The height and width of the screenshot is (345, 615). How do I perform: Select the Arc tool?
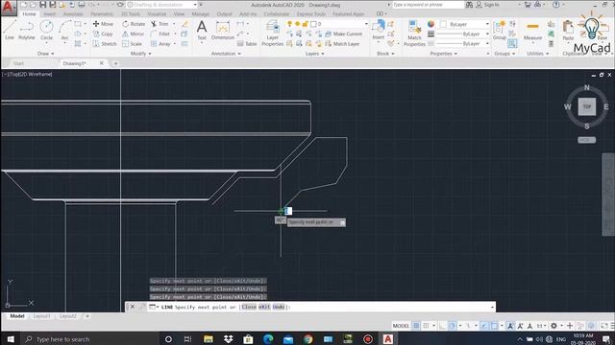[x=64, y=30]
